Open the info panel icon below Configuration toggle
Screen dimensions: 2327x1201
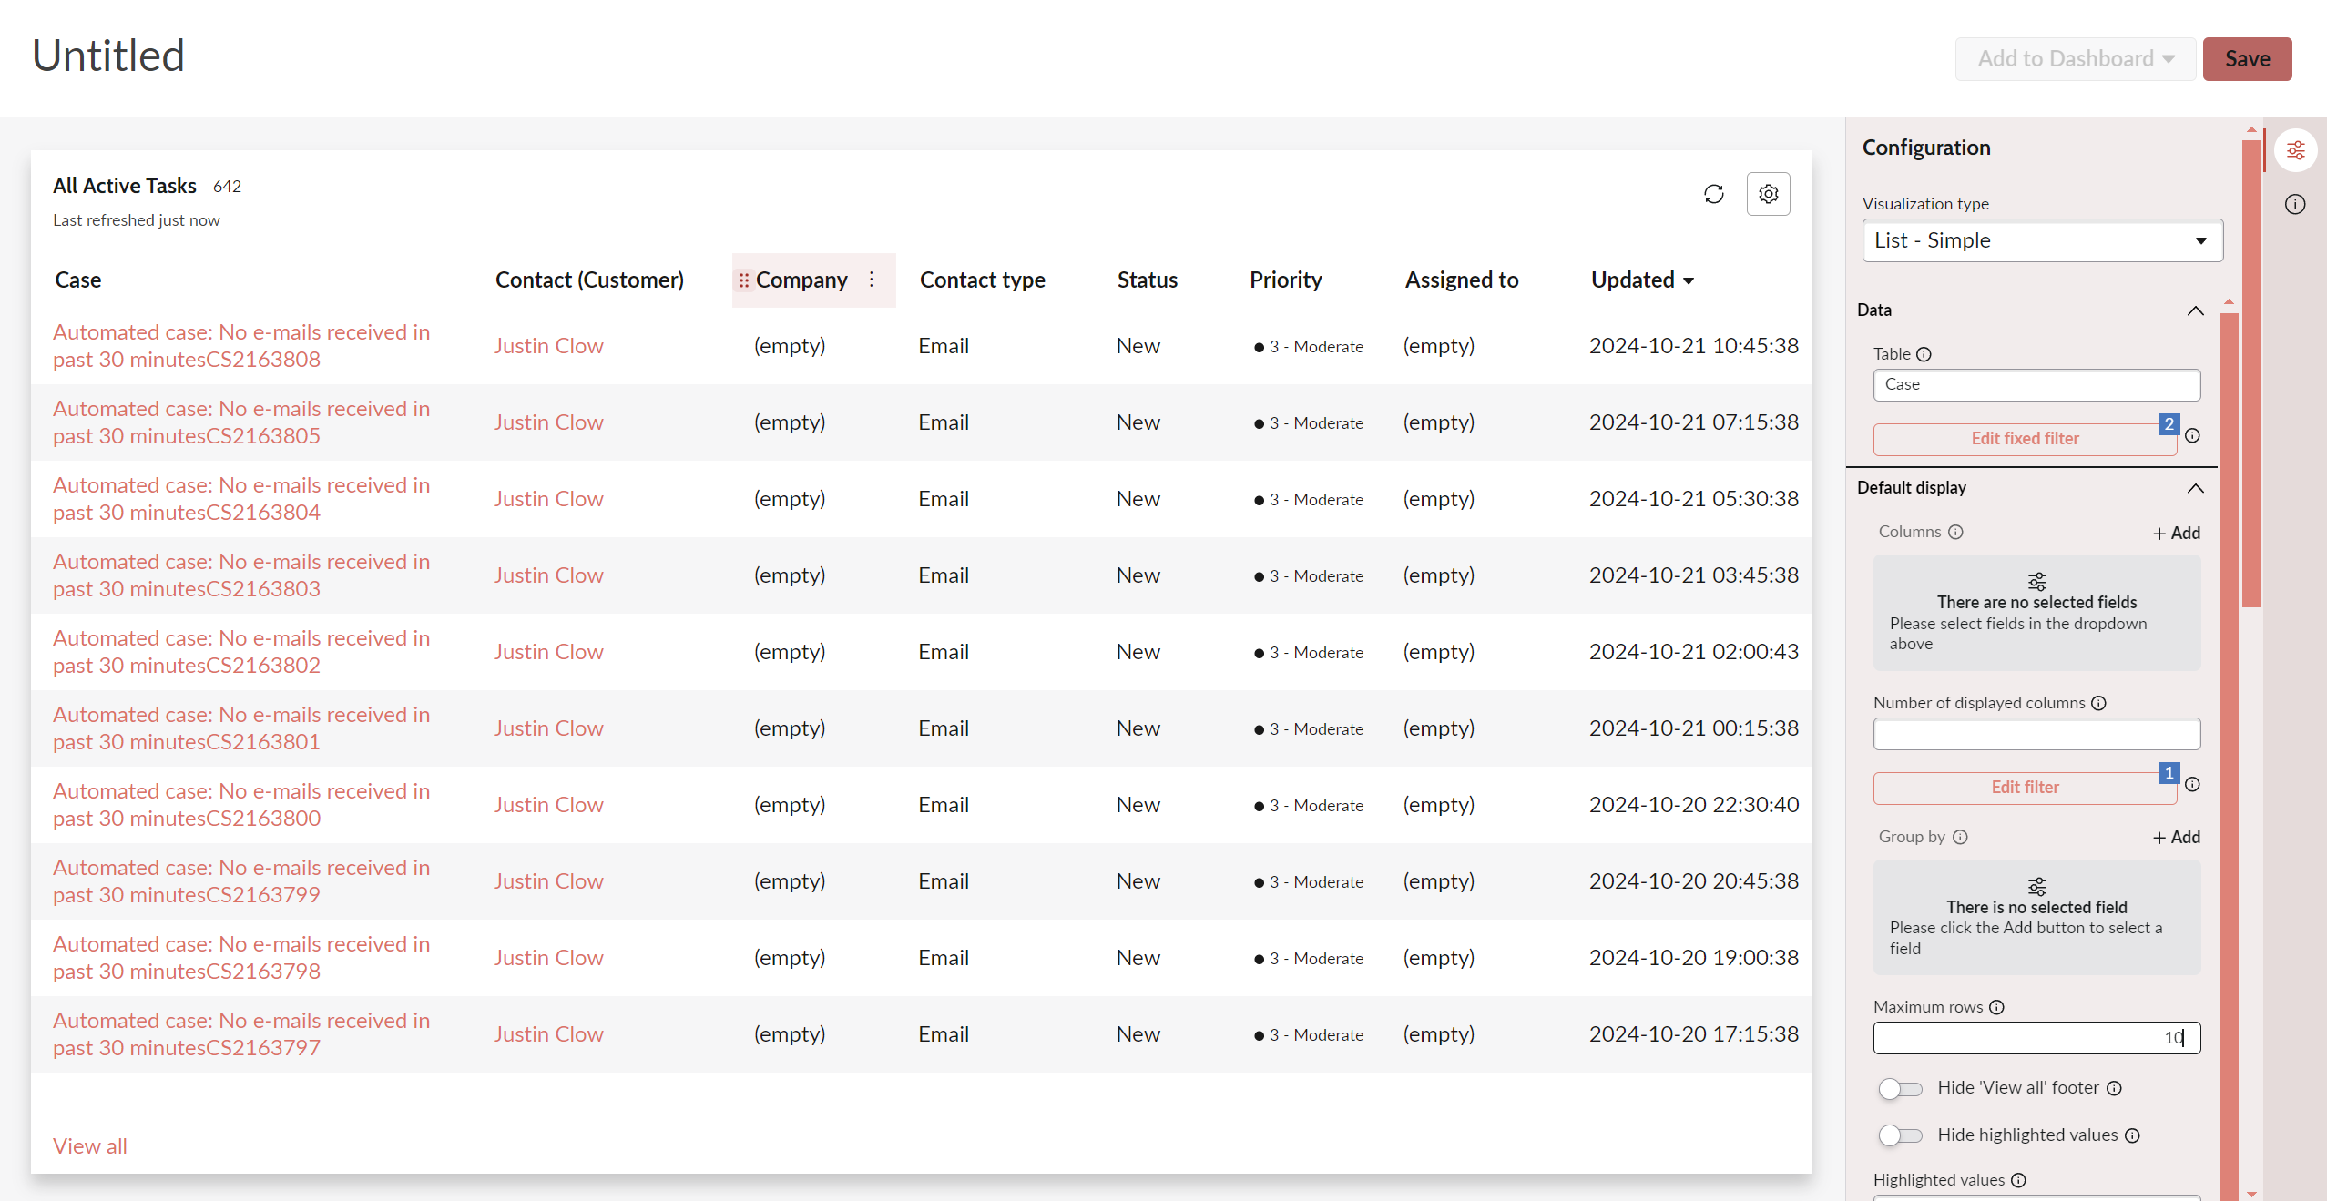(2296, 204)
